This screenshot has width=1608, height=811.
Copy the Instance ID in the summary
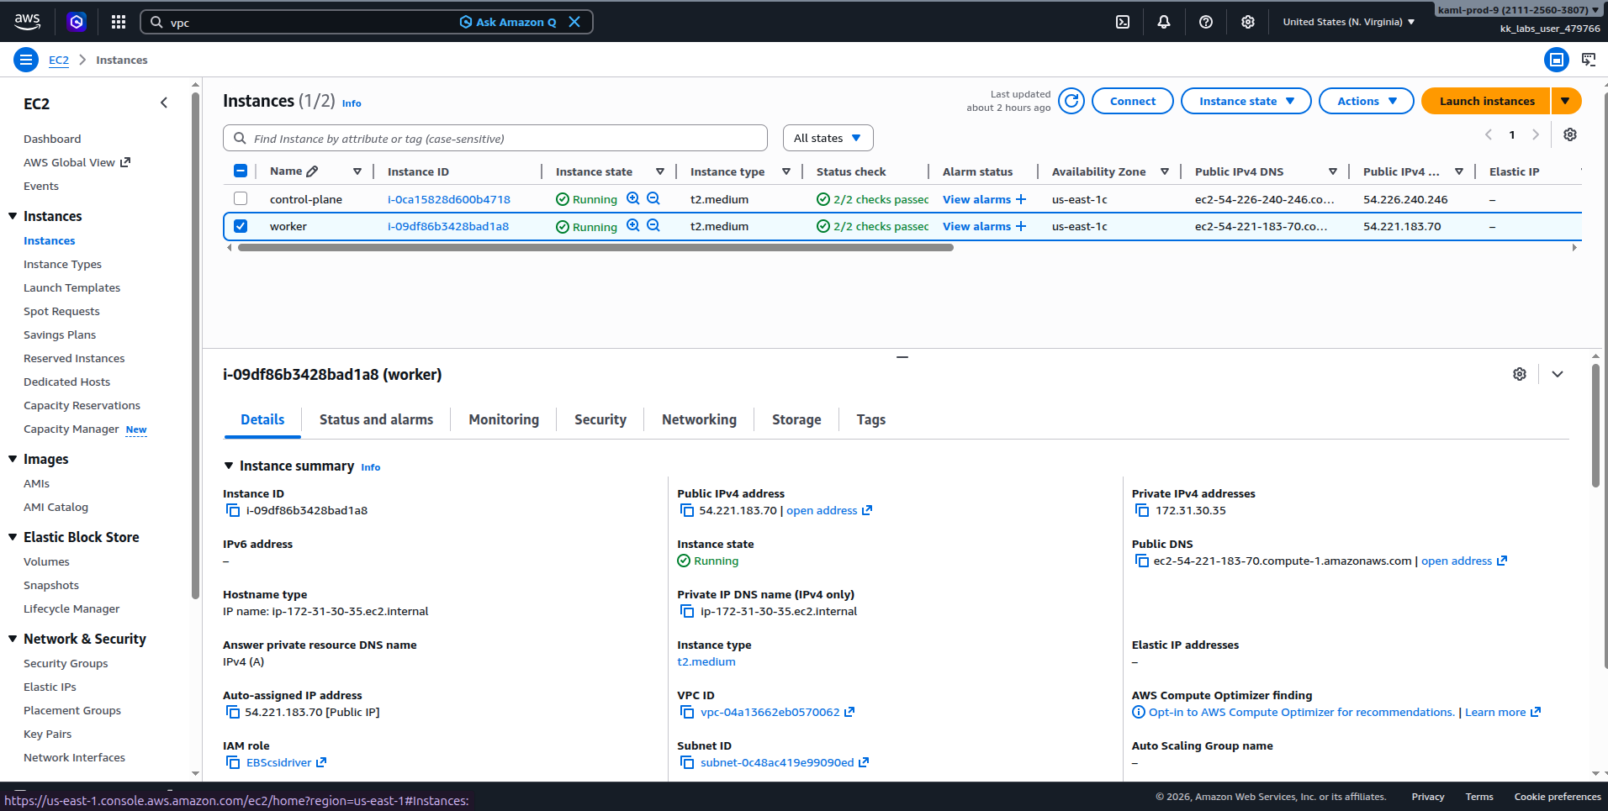point(233,510)
